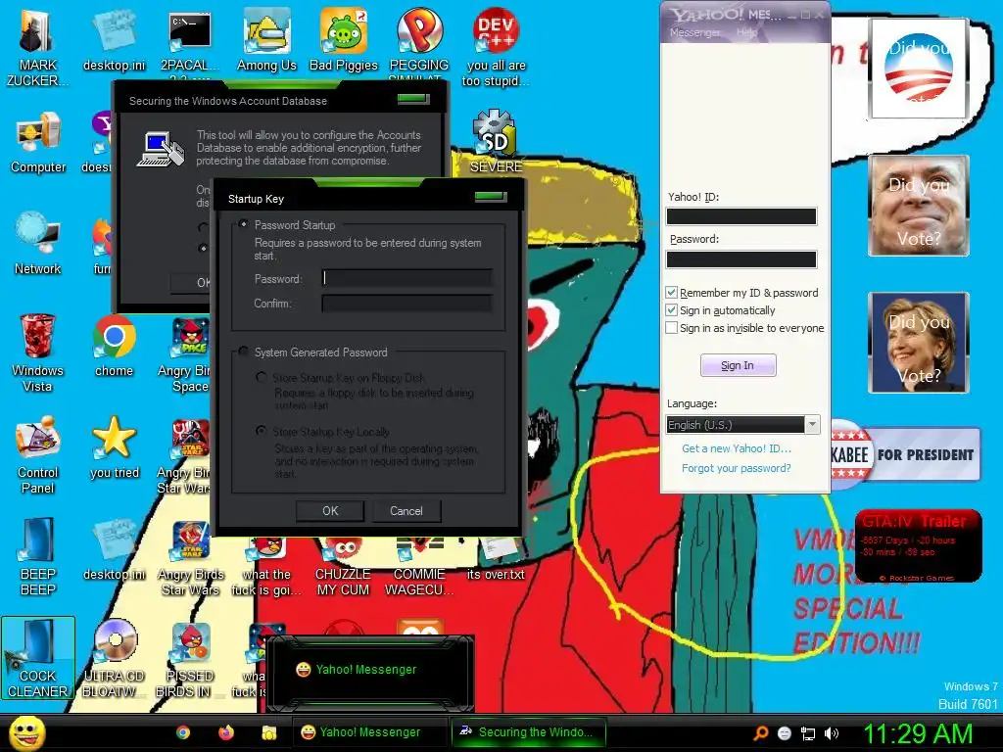Click the Sign In button
This screenshot has width=1003, height=752.
738,365
